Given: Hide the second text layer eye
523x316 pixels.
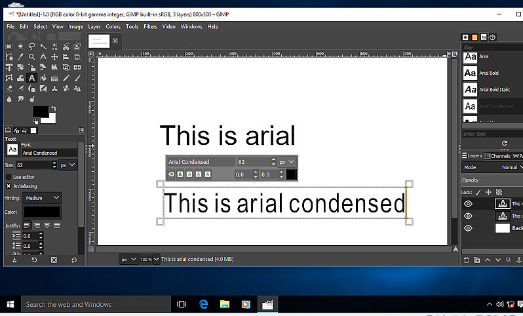Looking at the screenshot, I should click(x=468, y=216).
